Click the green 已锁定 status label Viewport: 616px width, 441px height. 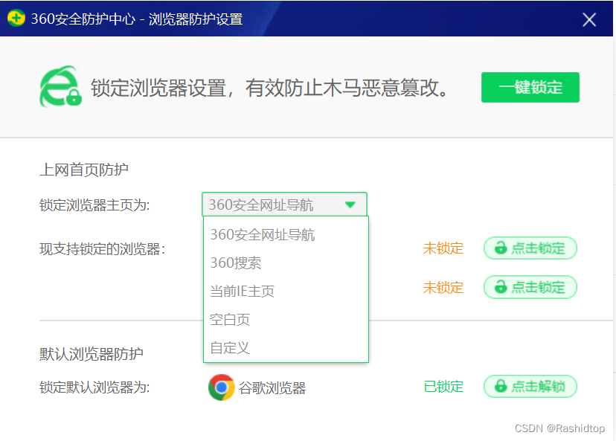coord(443,386)
